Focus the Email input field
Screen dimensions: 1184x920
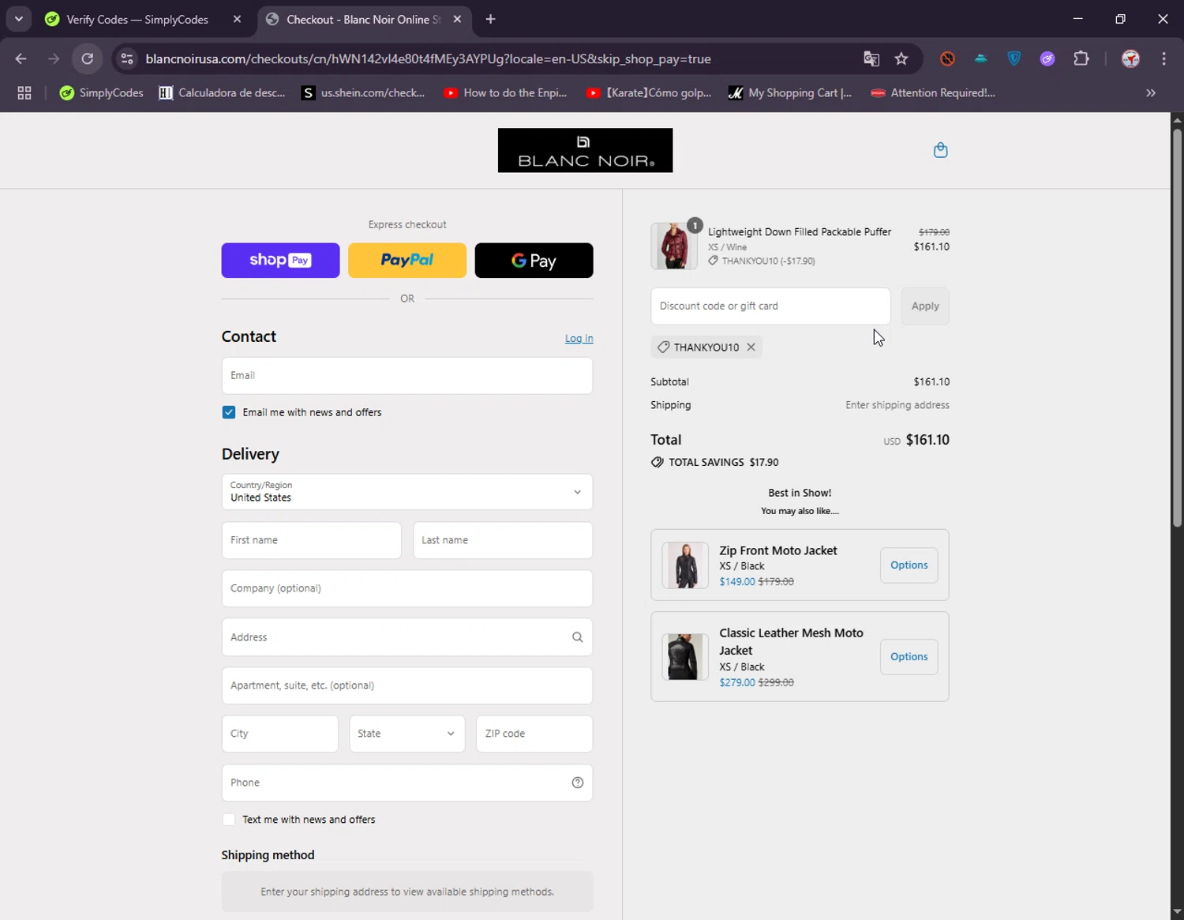point(407,376)
